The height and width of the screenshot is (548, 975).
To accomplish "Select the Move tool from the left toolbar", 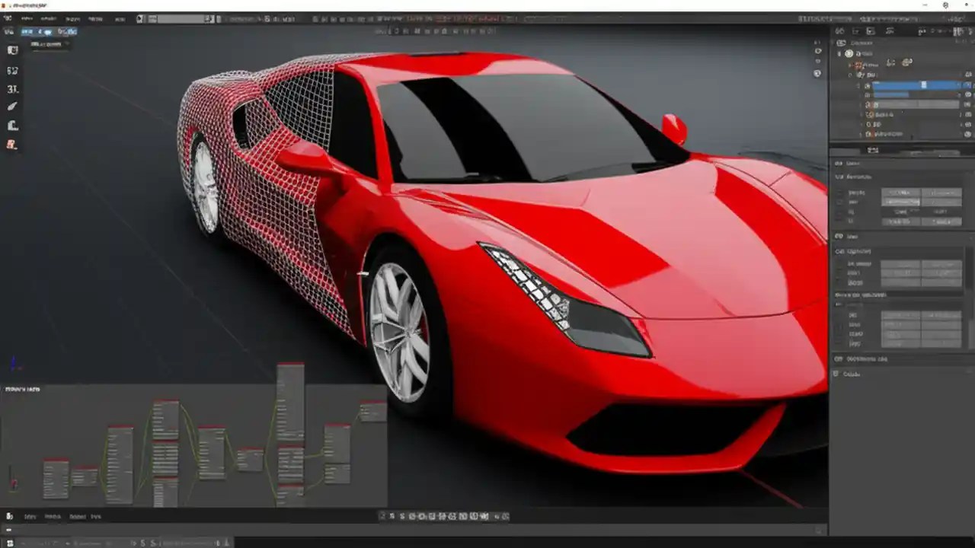I will tap(12, 70).
